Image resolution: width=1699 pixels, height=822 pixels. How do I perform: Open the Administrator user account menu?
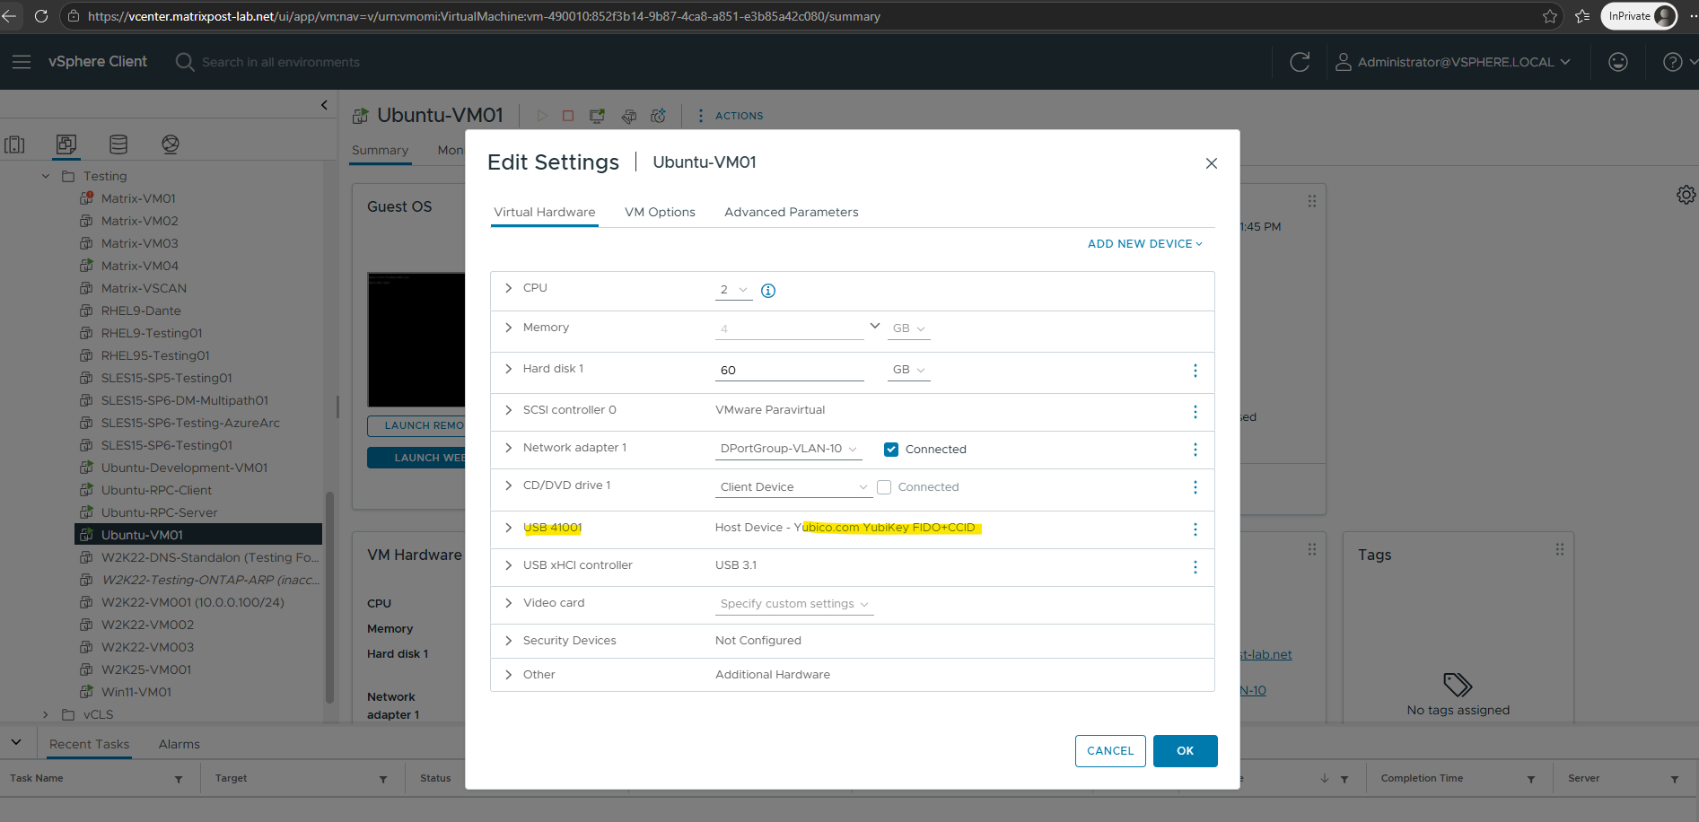1453,62
